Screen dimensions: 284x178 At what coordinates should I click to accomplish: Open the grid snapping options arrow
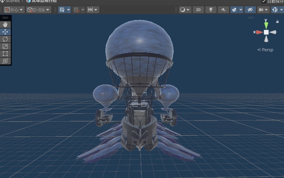pyautogui.click(x=83, y=10)
